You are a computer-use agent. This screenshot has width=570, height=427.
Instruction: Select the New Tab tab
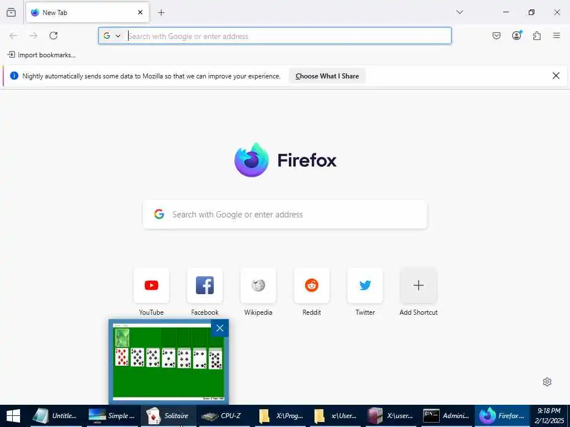coord(87,12)
